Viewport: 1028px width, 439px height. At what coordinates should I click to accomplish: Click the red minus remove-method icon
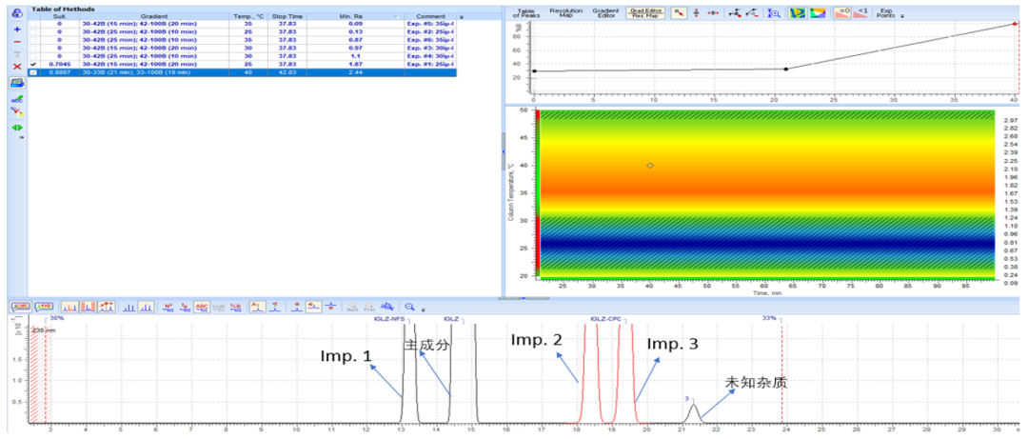pyautogui.click(x=17, y=41)
